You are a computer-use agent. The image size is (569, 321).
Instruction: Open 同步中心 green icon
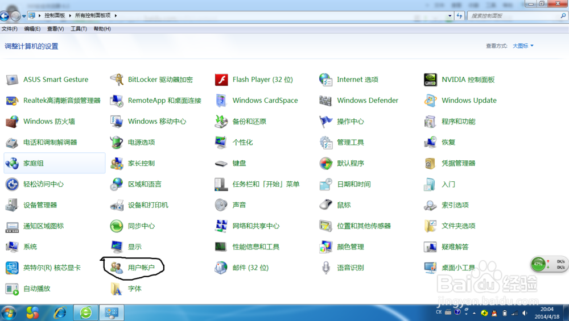[x=117, y=226]
